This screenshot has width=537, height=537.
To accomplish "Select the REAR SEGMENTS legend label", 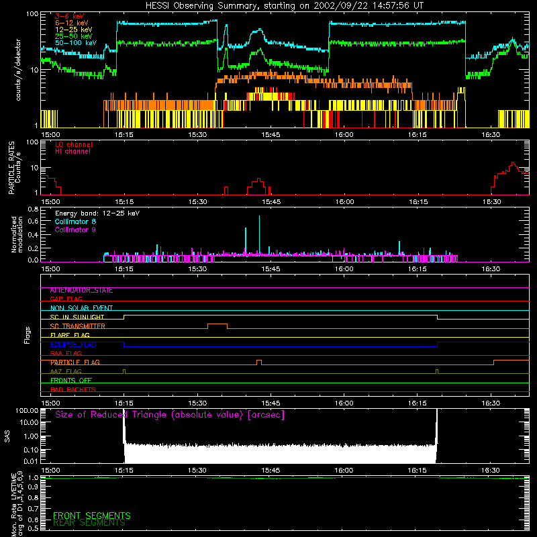I will (x=89, y=523).
